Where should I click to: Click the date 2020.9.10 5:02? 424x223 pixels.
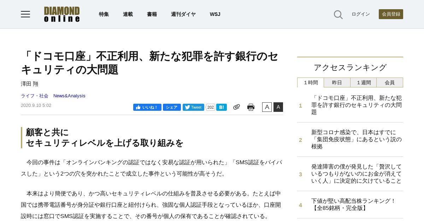point(36,105)
